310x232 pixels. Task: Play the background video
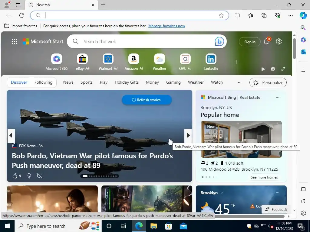[x=263, y=69]
